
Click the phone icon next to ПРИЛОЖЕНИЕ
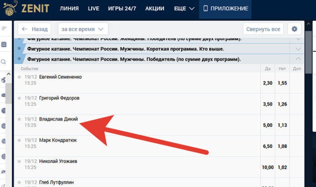coord(205,8)
